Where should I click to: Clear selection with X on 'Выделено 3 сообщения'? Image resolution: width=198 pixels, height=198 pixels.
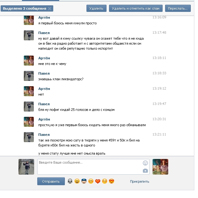pos(50,8)
